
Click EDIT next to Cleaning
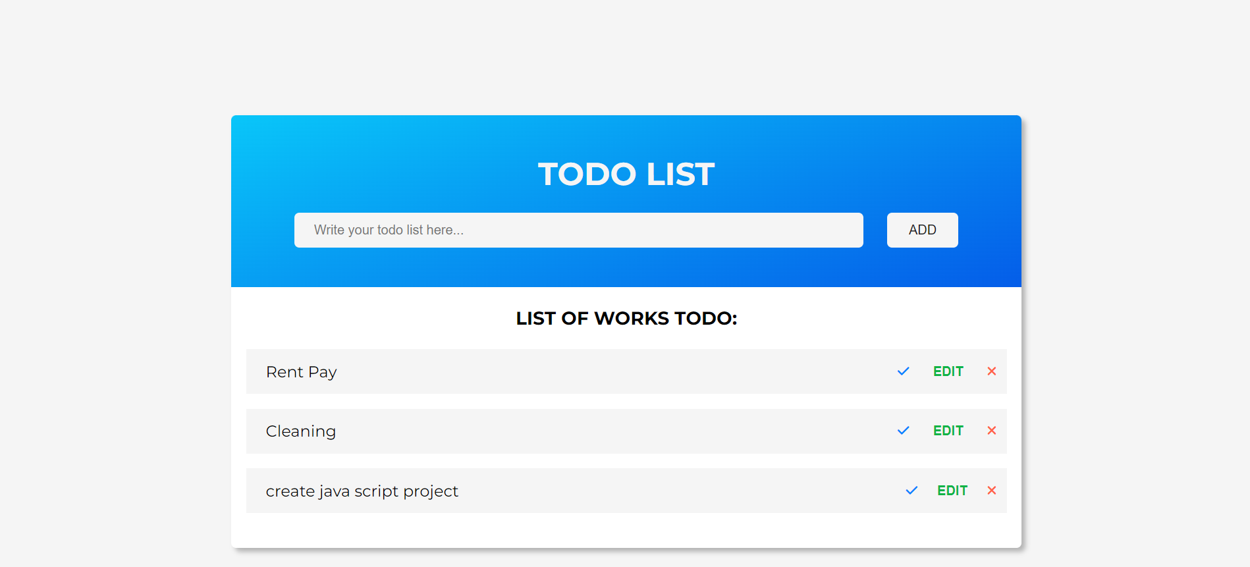click(x=948, y=431)
